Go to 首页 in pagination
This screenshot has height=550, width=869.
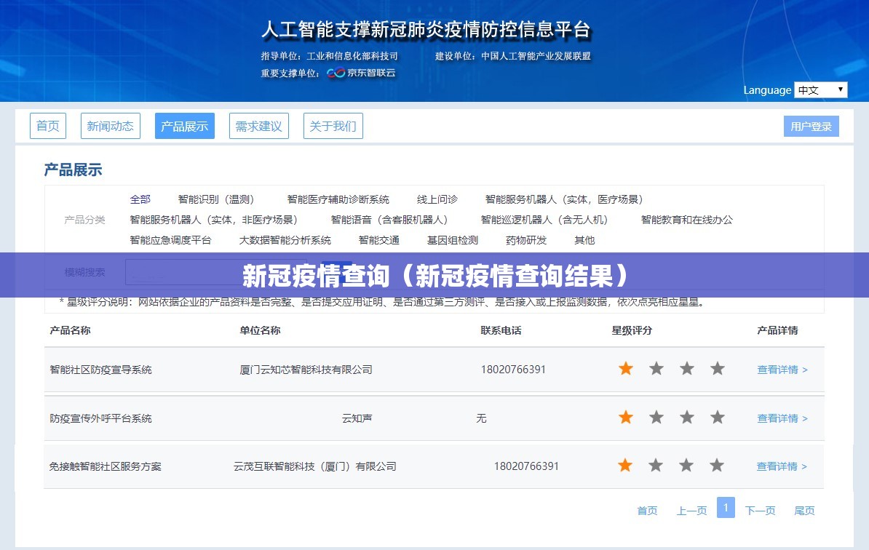(x=647, y=511)
